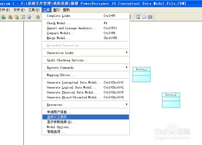Close the highlighted 工具 menu in the menu bar
The height and width of the screenshot is (145, 202).
point(46,10)
